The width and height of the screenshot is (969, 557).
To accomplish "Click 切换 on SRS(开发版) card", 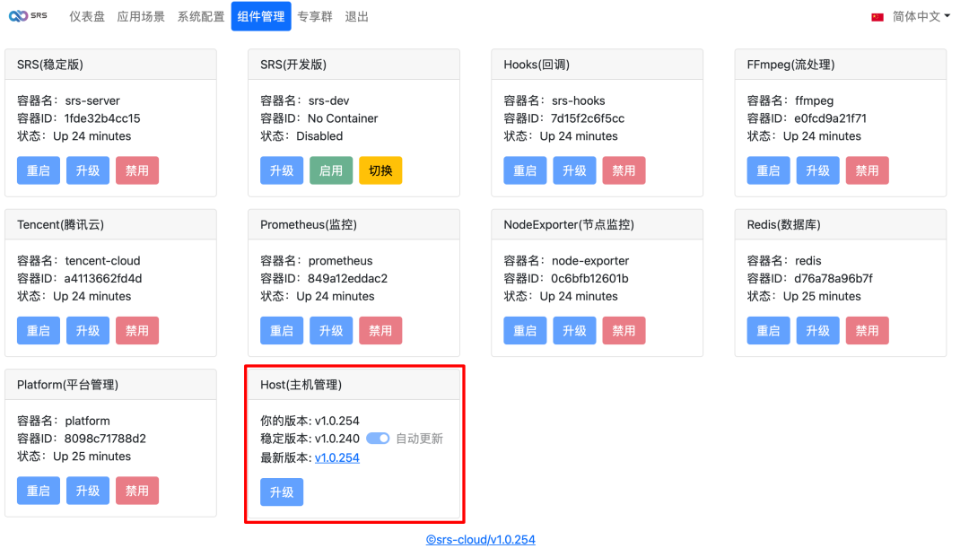I will [x=380, y=170].
